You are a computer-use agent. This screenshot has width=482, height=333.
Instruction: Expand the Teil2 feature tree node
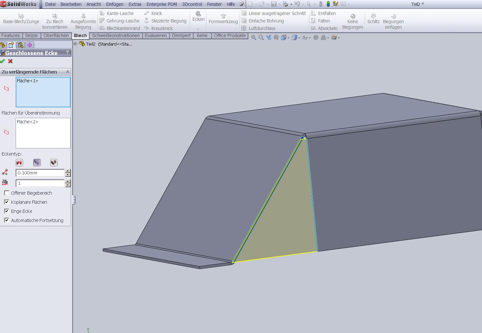click(x=75, y=44)
